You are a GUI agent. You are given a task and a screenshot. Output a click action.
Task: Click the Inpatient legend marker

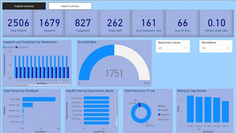point(4,47)
